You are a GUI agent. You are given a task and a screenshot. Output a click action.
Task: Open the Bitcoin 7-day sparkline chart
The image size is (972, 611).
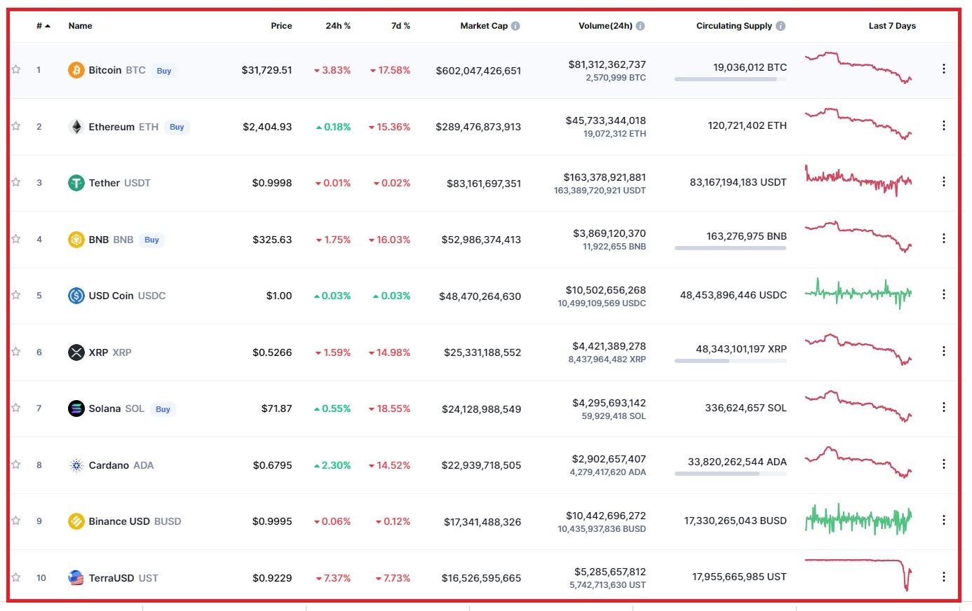point(858,68)
